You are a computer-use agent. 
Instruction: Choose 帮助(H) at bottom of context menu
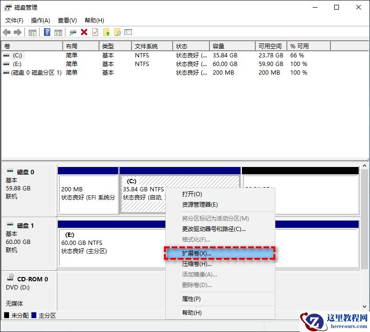click(x=220, y=313)
